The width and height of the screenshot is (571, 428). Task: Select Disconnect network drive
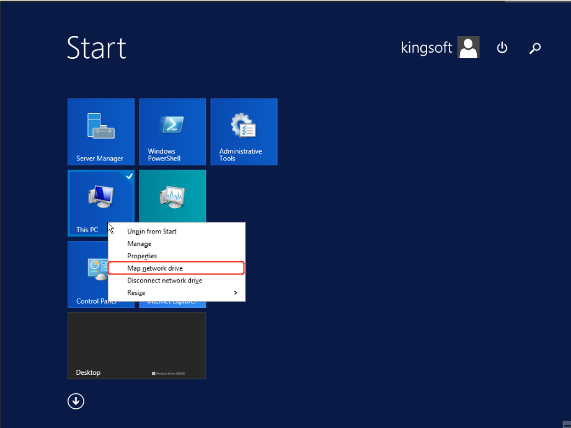click(177, 281)
